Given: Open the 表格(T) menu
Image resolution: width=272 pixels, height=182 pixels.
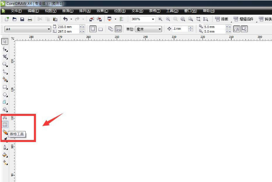Looking at the screenshot, I should pos(155,11).
